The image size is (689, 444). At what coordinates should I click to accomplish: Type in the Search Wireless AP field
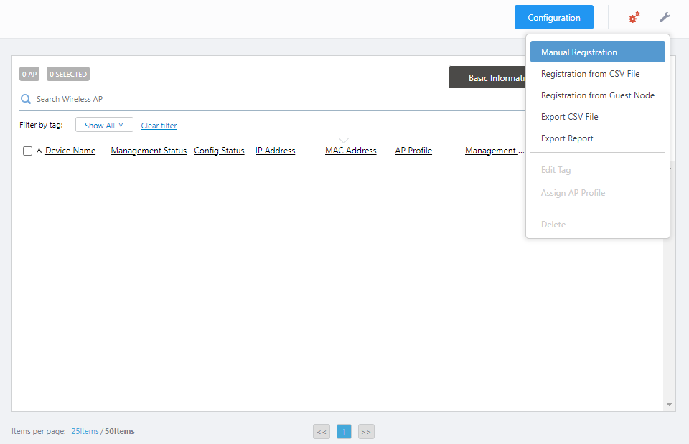click(x=215, y=99)
